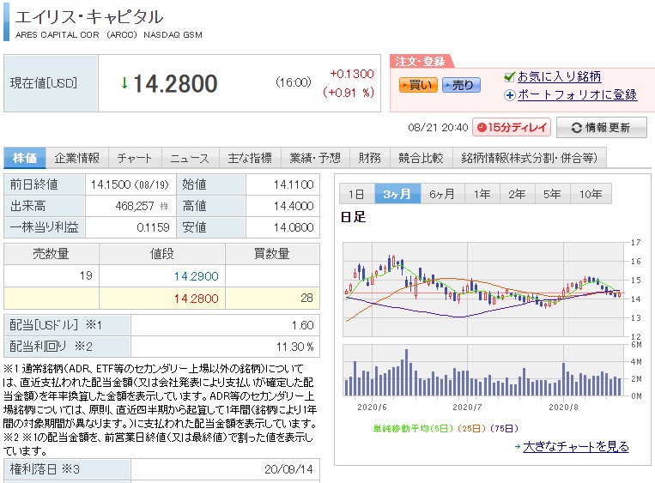Open the チャート tab
Screen dimensions: 655x483
tap(135, 158)
